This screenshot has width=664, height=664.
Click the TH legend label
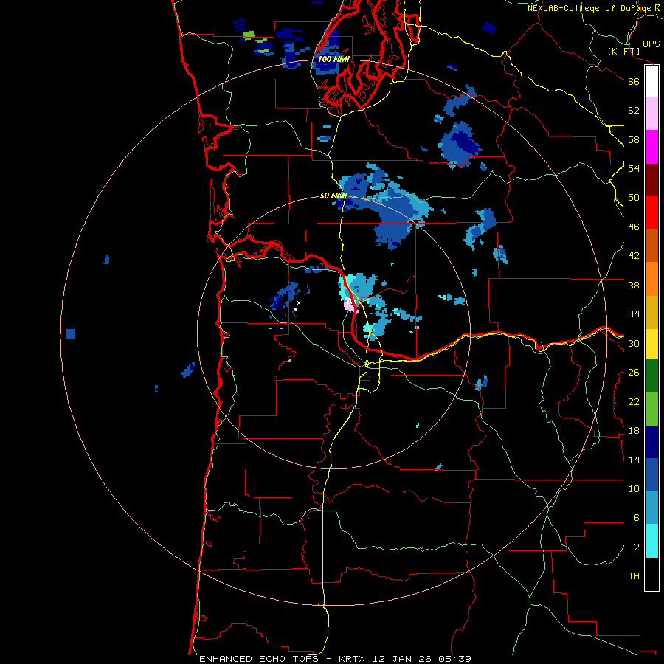coord(634,576)
